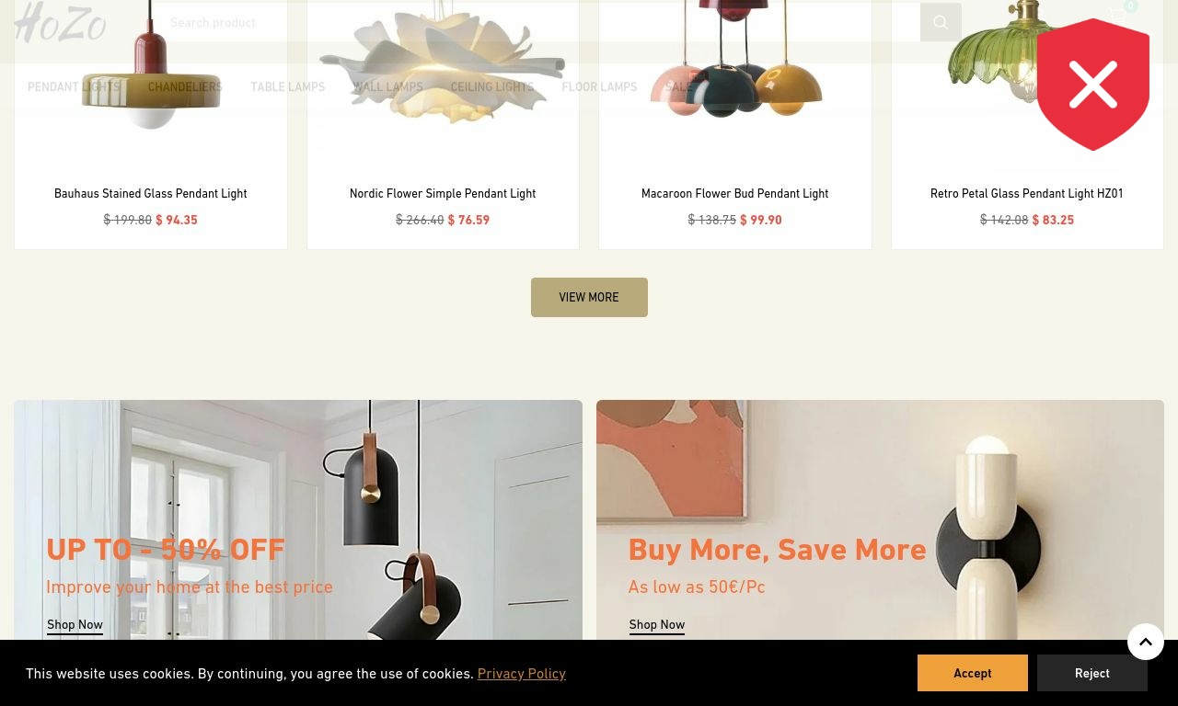Click Shop Now under Buy More banner
Image resolution: width=1178 pixels, height=706 pixels.
pos(657,624)
